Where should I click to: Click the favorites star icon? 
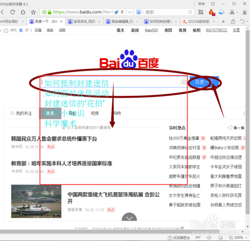[x=33, y=12]
